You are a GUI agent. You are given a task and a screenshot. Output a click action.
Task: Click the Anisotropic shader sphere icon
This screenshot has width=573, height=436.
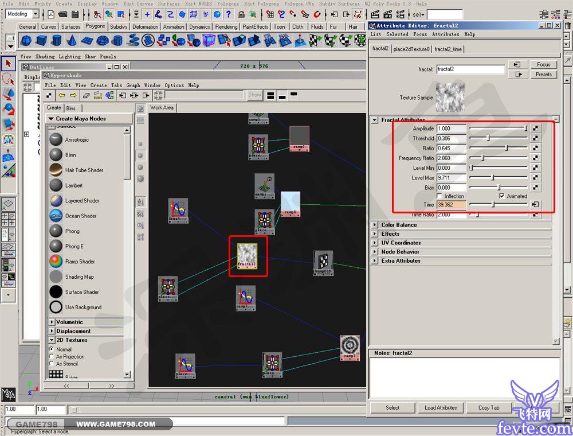point(56,139)
